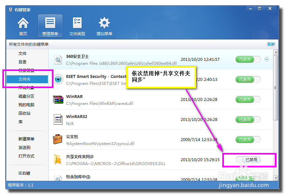Screen dimensions: 285x195
Task: Toggle the WinRAR32 已启用 switch
Action: (248, 120)
